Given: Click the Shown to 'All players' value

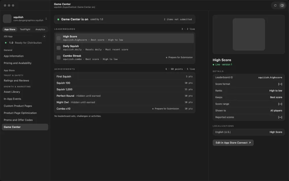Looking at the screenshot, I should click(x=276, y=111).
